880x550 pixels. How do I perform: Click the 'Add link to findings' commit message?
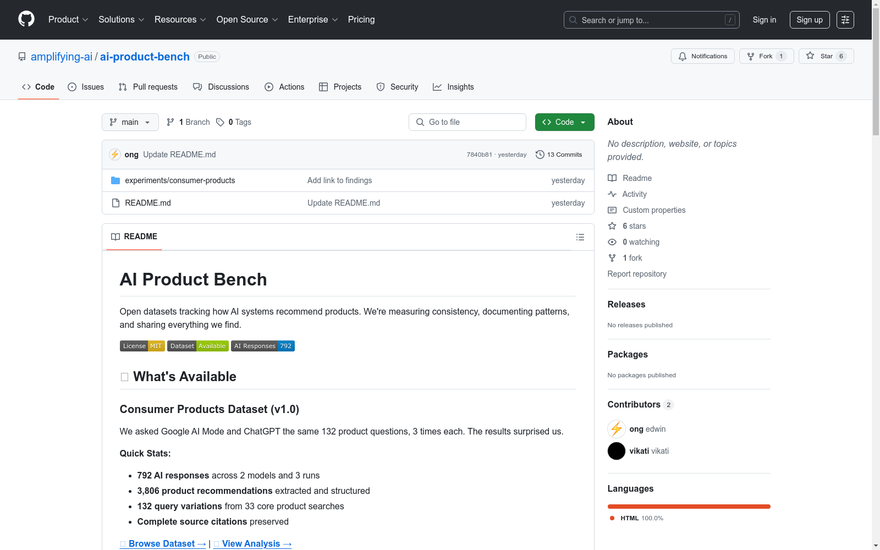340,180
